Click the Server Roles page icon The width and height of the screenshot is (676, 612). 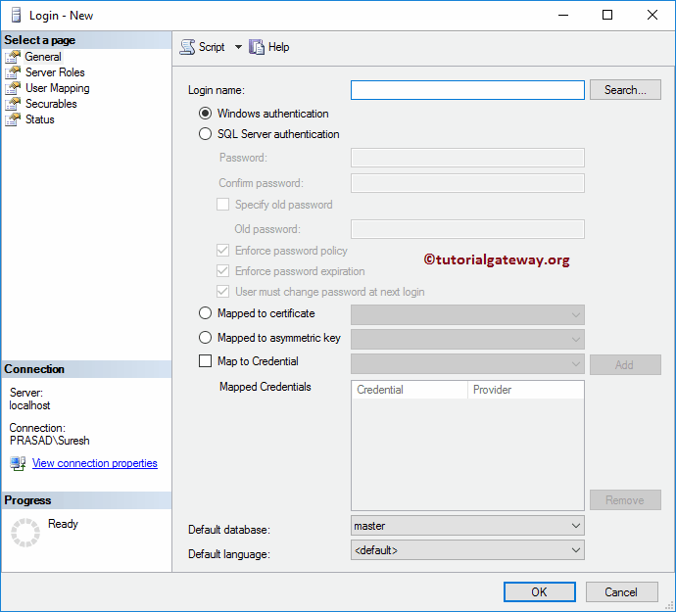click(13, 72)
